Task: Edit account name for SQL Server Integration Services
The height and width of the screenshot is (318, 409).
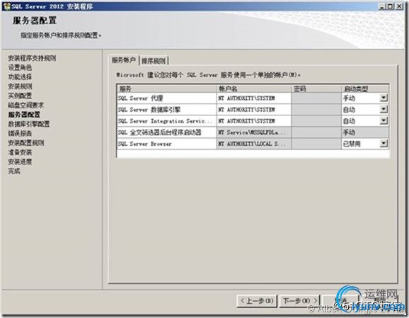Action: [254, 121]
